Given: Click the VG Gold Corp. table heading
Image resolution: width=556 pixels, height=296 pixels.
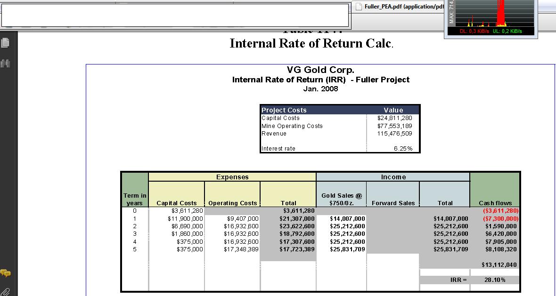Looking at the screenshot, I should [x=320, y=69].
